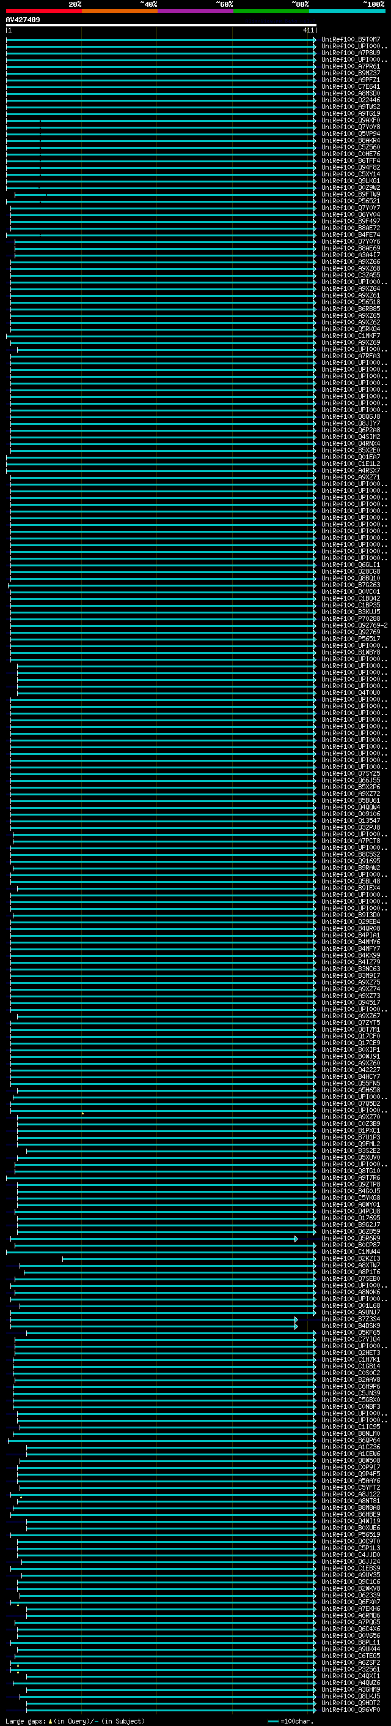Select the UniRef100_Q17CF0 label
This screenshot has height=1726, width=391.
(x=351, y=1036)
